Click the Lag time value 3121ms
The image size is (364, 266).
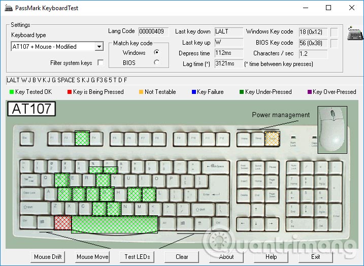228,63
